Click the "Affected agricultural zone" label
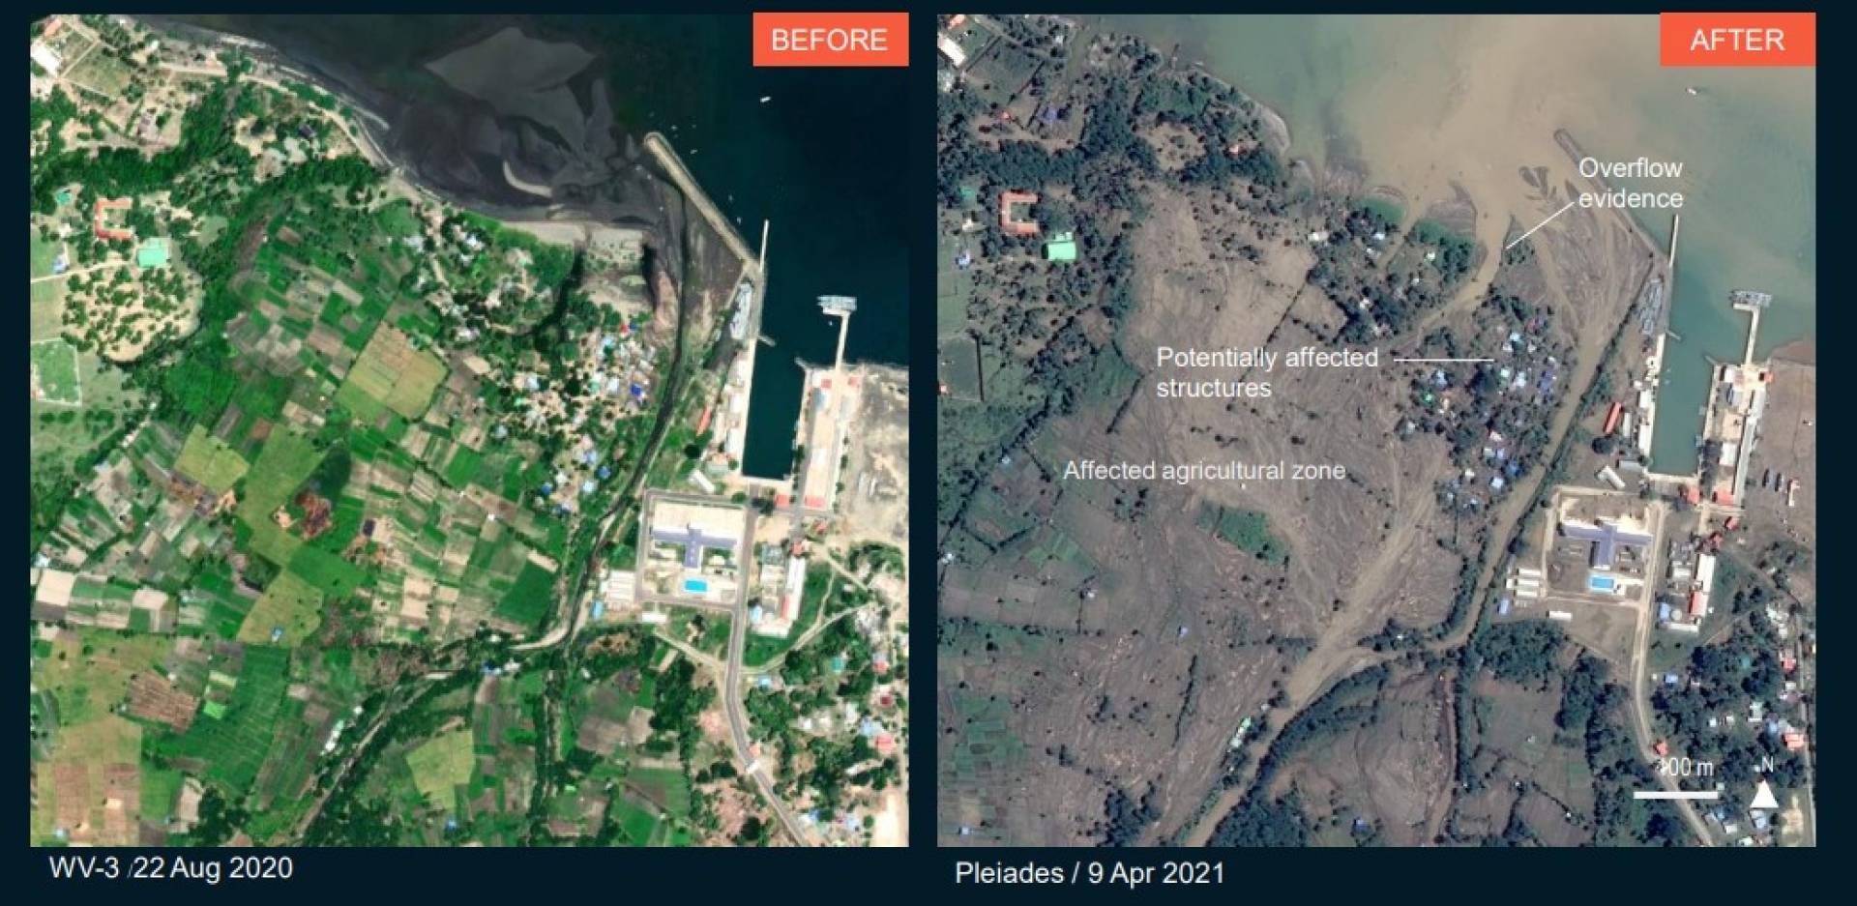 click(1204, 471)
